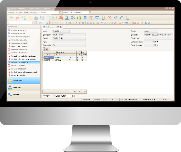Select the Favoritos navigation pane button
181x152 pixels.
[x=24, y=88]
